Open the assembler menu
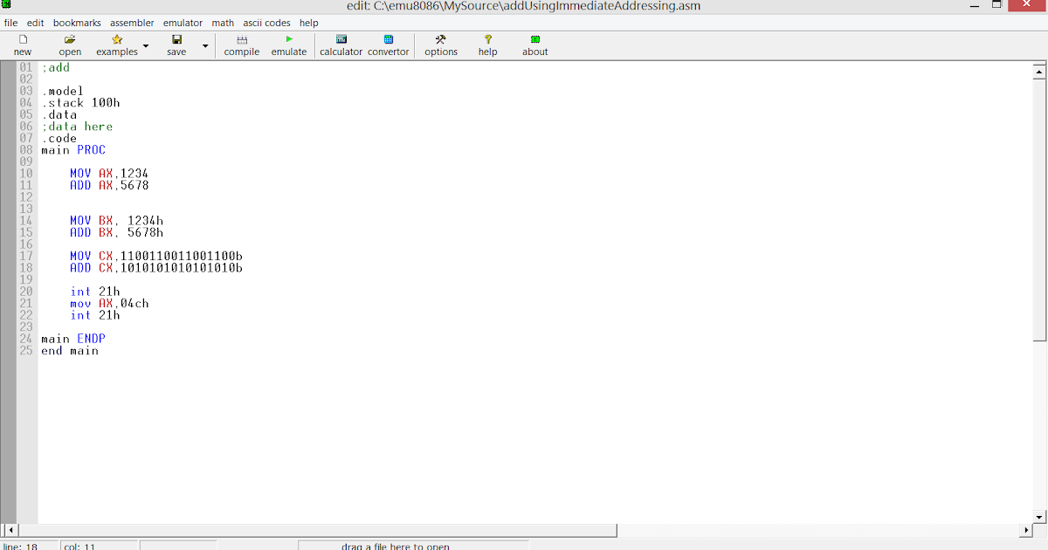The image size is (1048, 550). point(132,23)
